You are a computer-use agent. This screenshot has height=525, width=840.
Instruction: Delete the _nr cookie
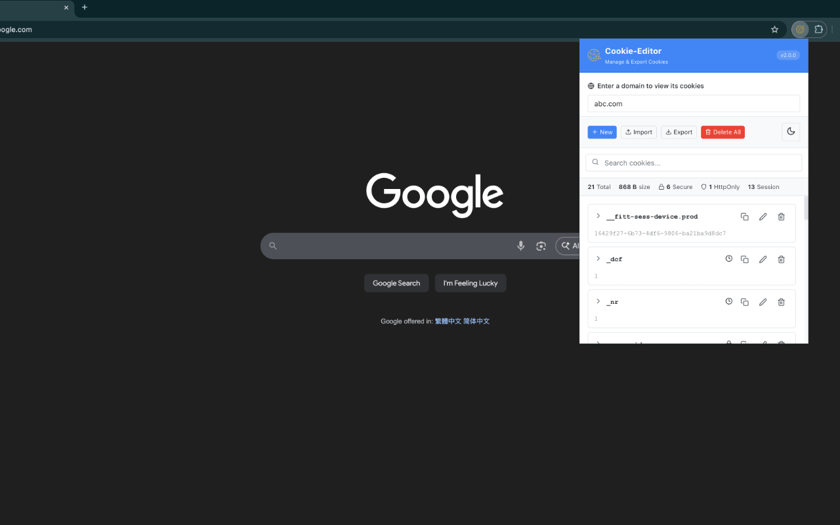click(781, 301)
